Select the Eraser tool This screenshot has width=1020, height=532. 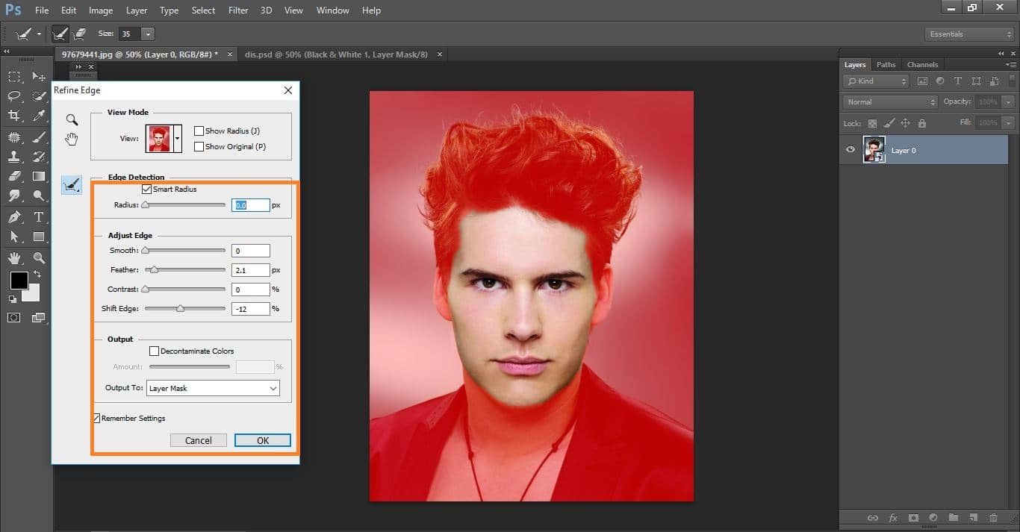point(13,176)
